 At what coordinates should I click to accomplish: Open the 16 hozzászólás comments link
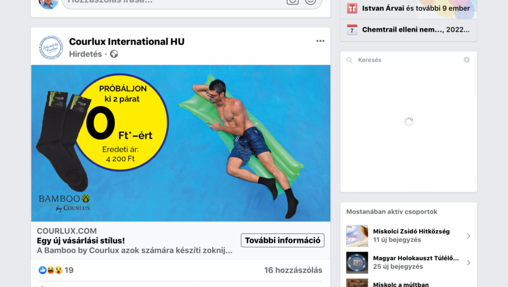(293, 270)
